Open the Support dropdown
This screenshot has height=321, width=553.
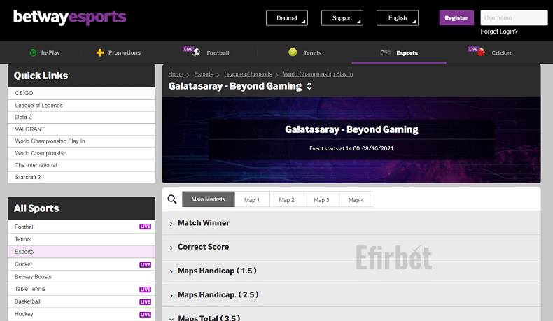pos(342,18)
